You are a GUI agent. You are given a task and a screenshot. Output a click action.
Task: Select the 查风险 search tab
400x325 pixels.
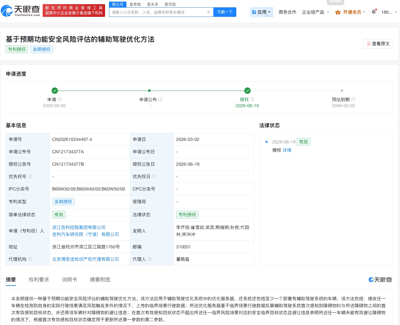170,4
